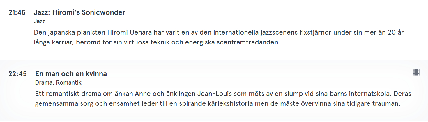Select the 22:45 start time label
The height and width of the screenshot is (122, 428).
(17, 74)
